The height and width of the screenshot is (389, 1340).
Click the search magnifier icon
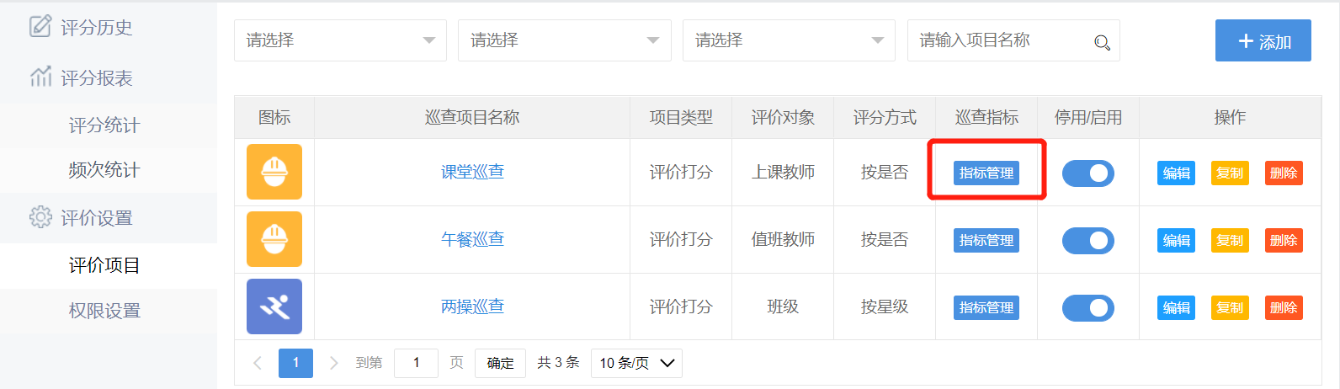(x=1101, y=42)
